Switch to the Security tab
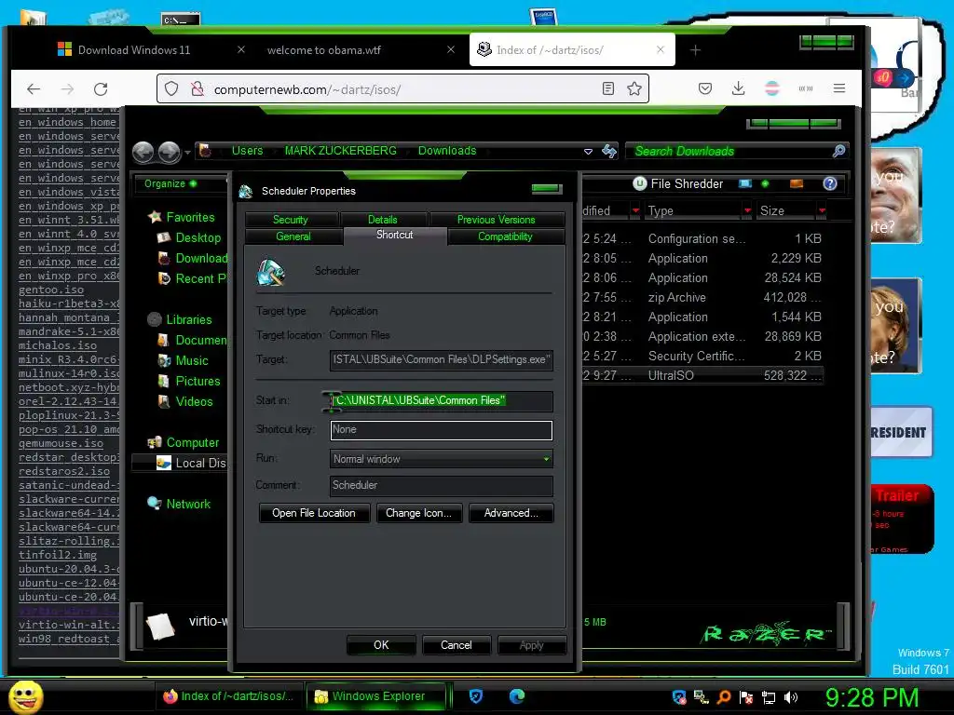Screen dimensions: 954x715 click(291, 220)
